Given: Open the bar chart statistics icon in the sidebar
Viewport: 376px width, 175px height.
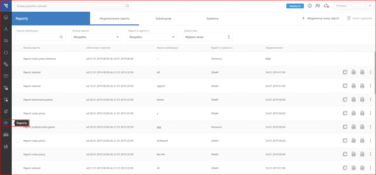Looking at the screenshot, I should pyautogui.click(x=6, y=146).
